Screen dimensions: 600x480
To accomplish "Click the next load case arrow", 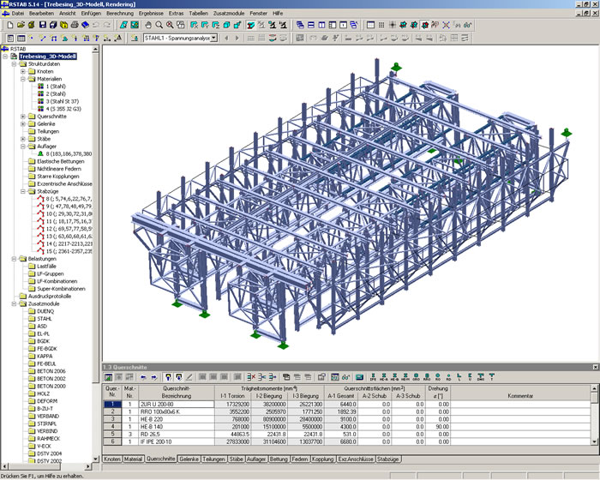I will point(237,38).
